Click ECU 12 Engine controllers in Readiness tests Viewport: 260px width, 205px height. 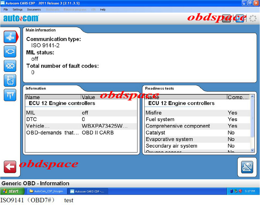(181, 103)
